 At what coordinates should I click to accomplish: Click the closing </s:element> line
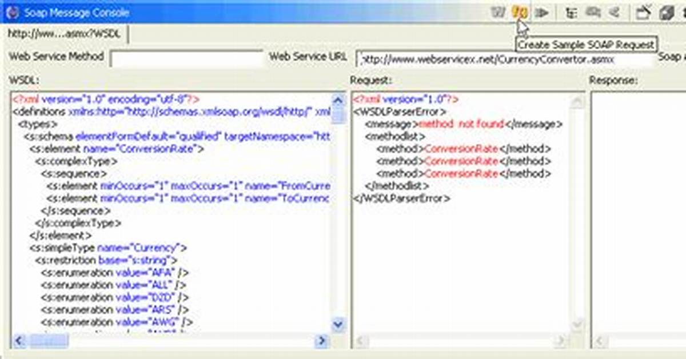pyautogui.click(x=61, y=236)
